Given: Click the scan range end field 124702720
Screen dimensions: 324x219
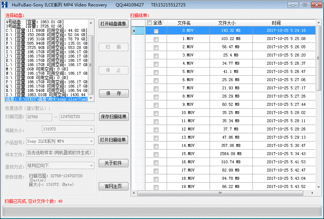Looking at the screenshot, I should 77,117.
